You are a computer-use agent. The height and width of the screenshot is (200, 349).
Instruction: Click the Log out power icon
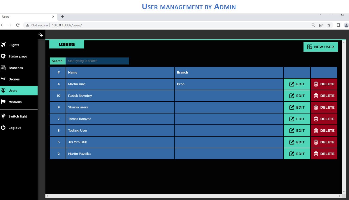pos(3,128)
